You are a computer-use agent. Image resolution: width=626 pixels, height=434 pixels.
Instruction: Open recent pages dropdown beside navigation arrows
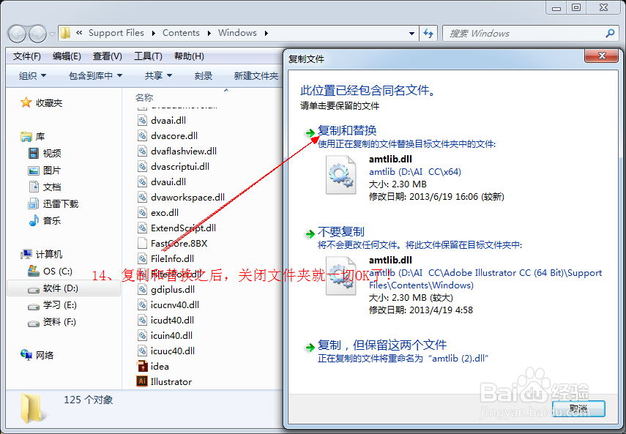click(x=52, y=34)
